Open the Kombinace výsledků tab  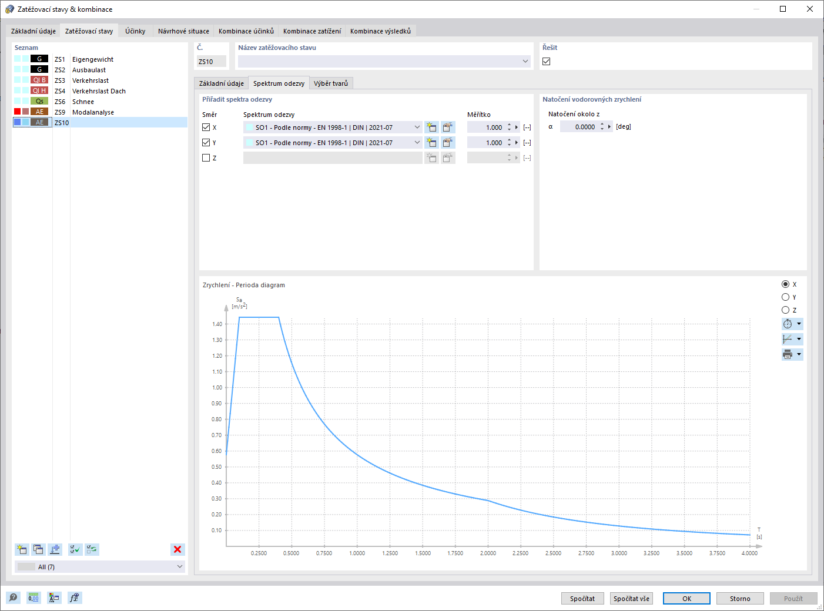[380, 31]
